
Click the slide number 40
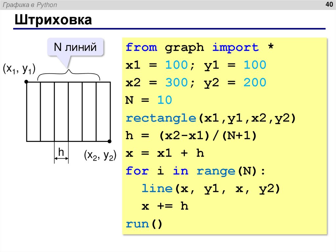point(329,4)
